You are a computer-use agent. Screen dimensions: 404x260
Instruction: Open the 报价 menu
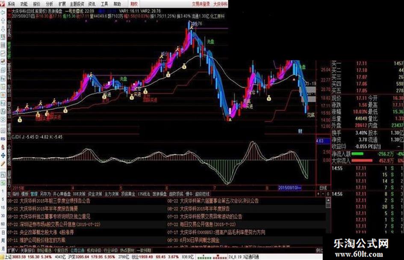[37, 4]
